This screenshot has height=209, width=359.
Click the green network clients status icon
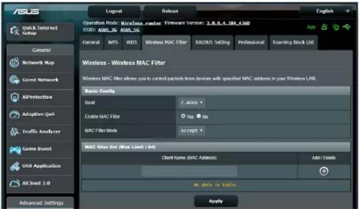point(336,27)
